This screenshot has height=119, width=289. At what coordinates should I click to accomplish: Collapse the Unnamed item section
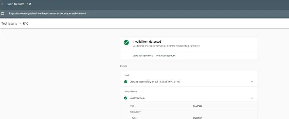coord(252,98)
